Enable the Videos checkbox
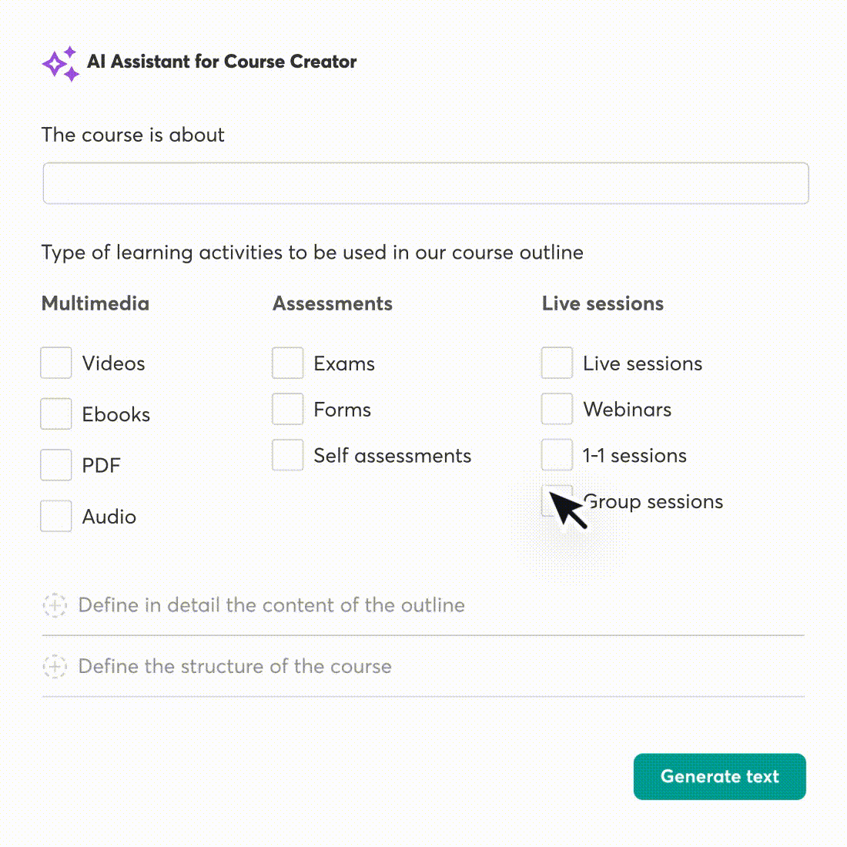The width and height of the screenshot is (847, 847). (x=55, y=363)
